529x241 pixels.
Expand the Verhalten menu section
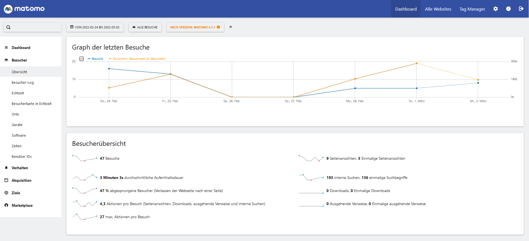tap(20, 168)
